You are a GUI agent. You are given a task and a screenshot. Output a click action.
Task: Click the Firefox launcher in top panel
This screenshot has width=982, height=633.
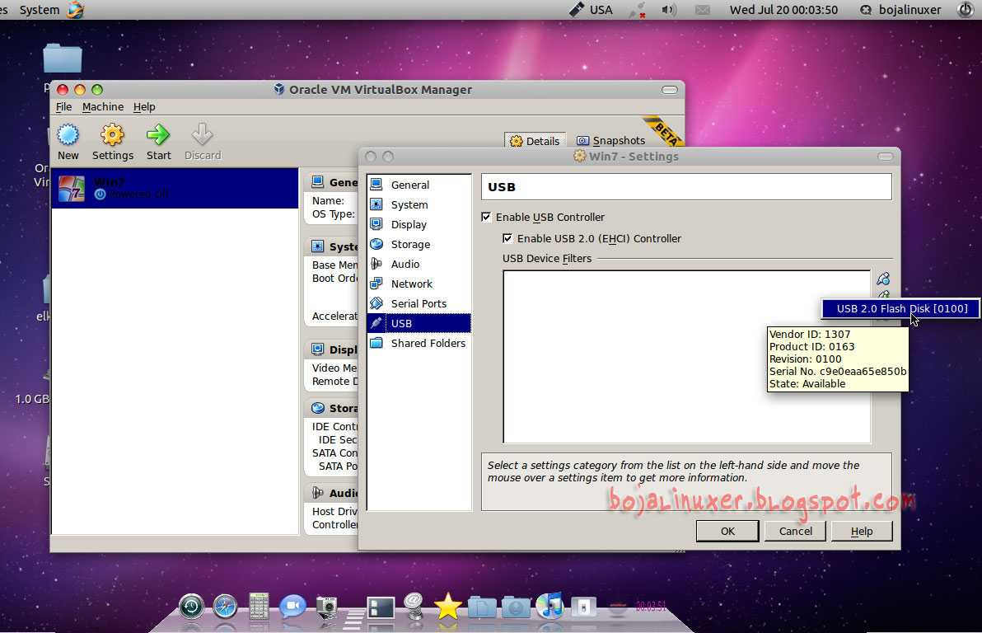pos(76,10)
